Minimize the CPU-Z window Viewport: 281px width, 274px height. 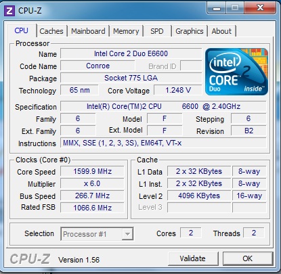tap(216, 8)
